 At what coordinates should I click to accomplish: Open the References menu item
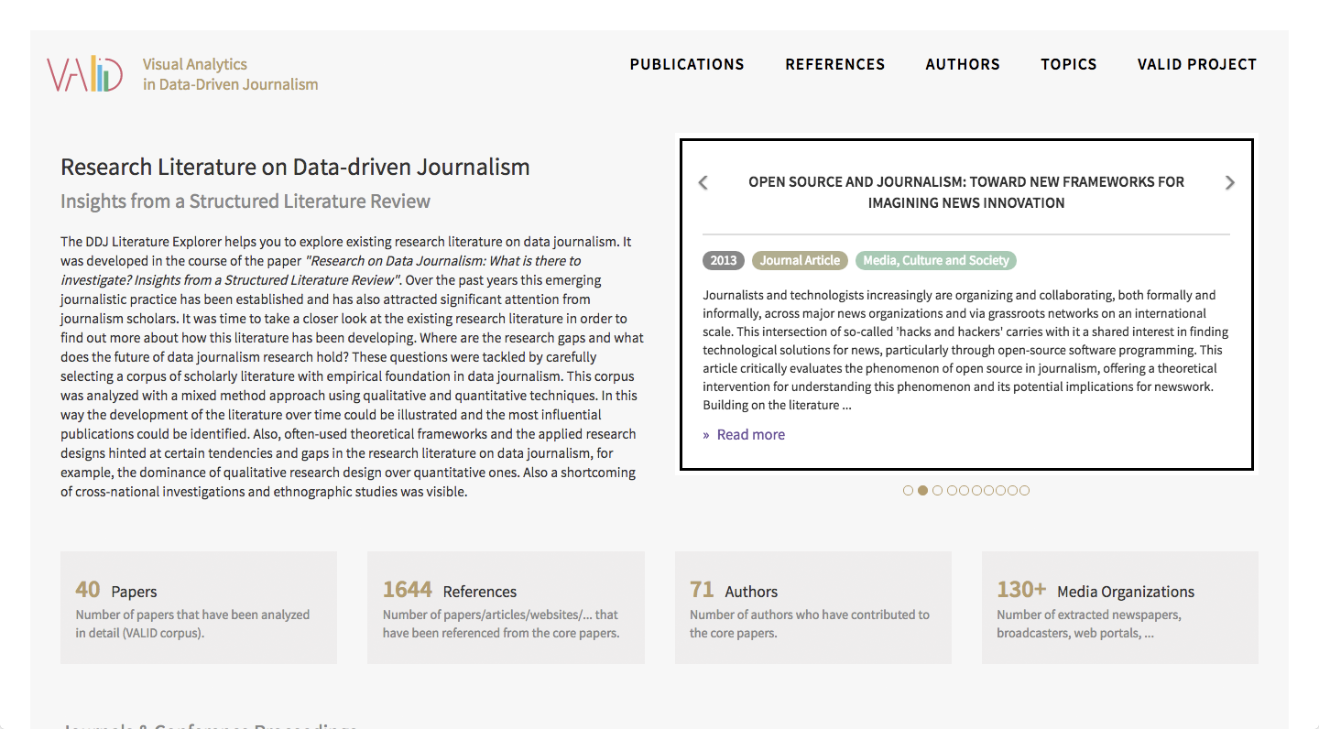coord(834,64)
